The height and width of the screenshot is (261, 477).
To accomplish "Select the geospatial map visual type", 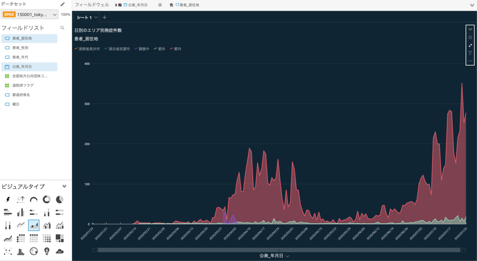I will coord(34,251).
